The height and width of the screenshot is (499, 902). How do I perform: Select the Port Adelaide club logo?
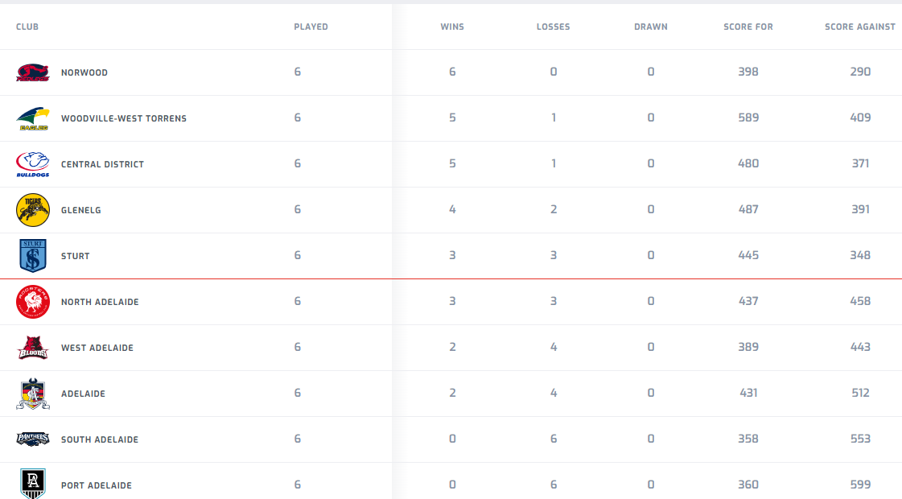(x=33, y=483)
